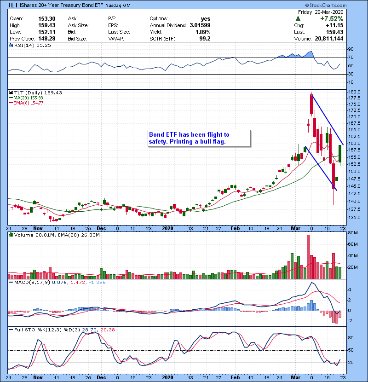Screen dimensions: 368x382
Task: Click the Annual Dividend value 3.01599
Action: [x=200, y=25]
